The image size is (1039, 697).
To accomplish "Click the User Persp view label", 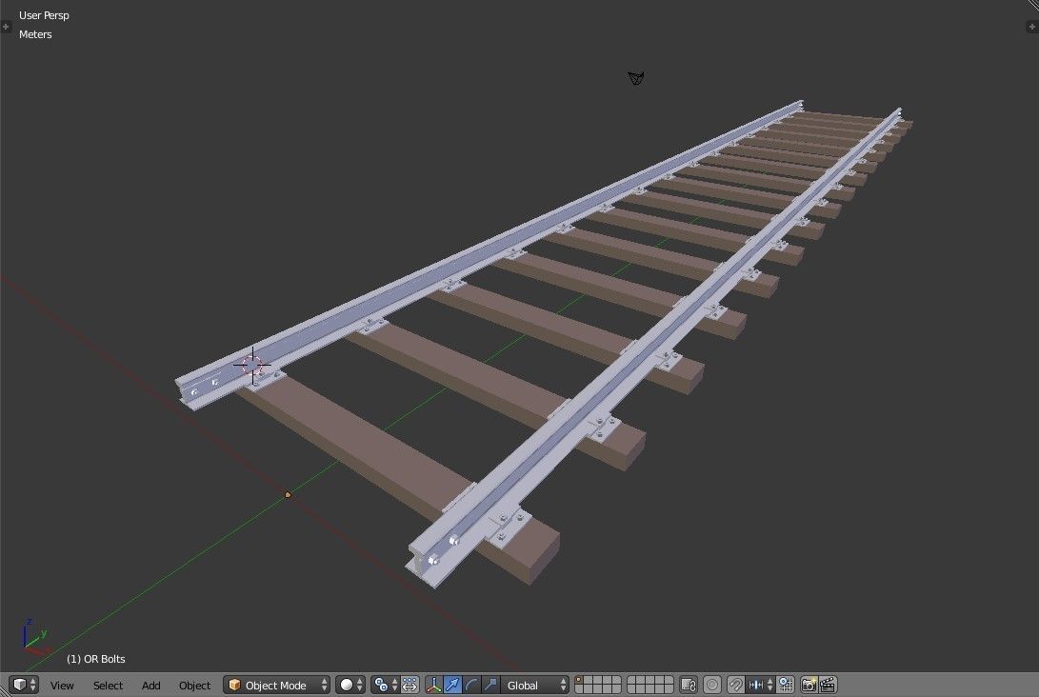I will [x=44, y=15].
